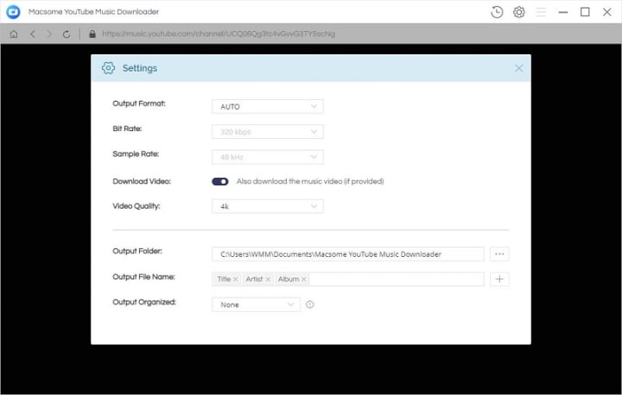Open settings via title bar gear icon

[x=519, y=12]
